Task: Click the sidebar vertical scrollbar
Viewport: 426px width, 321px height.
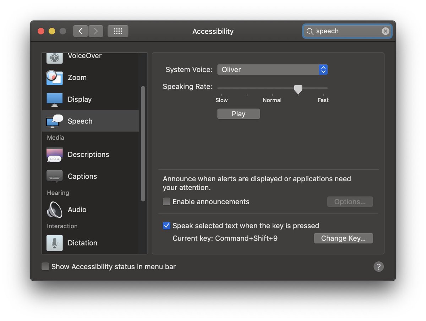Action: point(143,144)
